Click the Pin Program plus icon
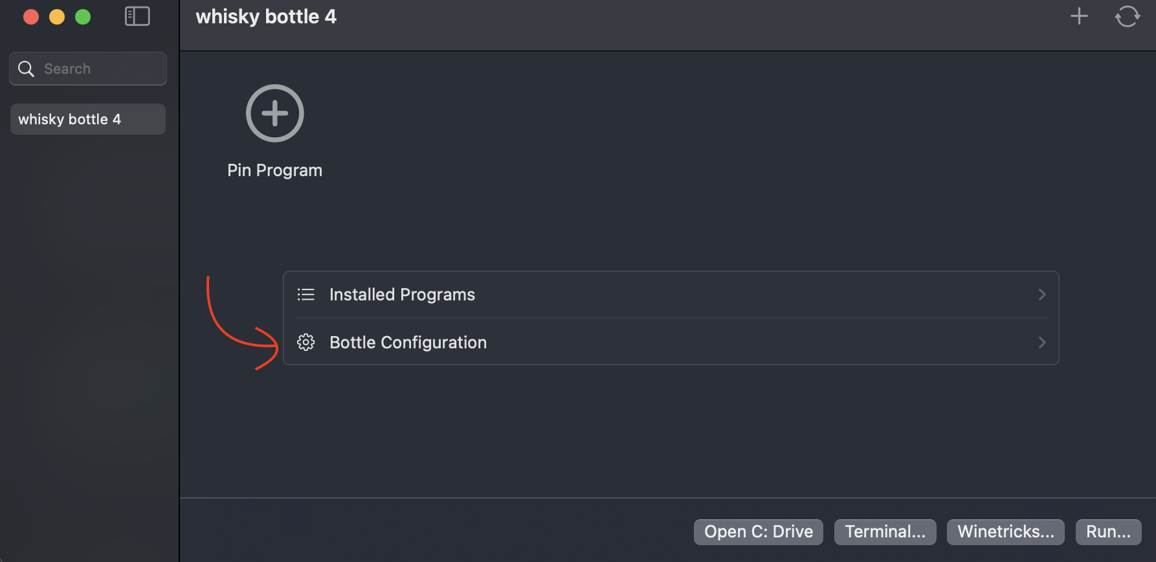1156x562 pixels. coord(275,113)
